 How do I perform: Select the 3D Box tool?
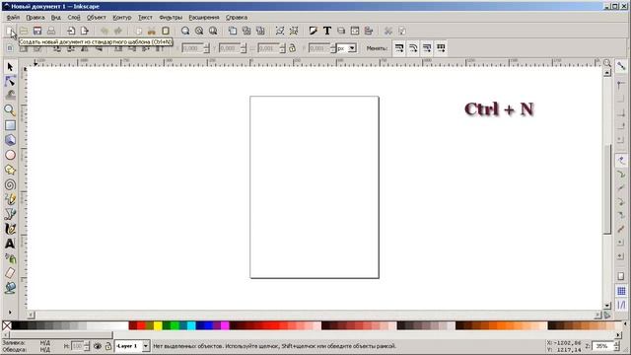click(10, 140)
